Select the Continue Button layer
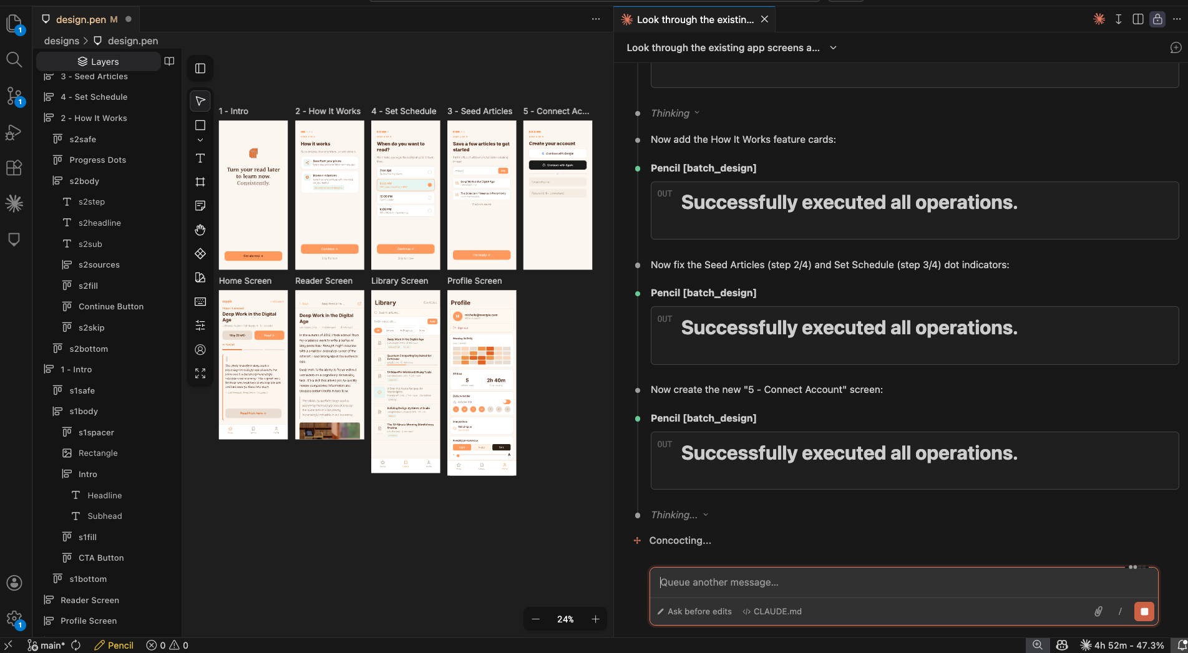Image resolution: width=1188 pixels, height=653 pixels. [x=110, y=307]
